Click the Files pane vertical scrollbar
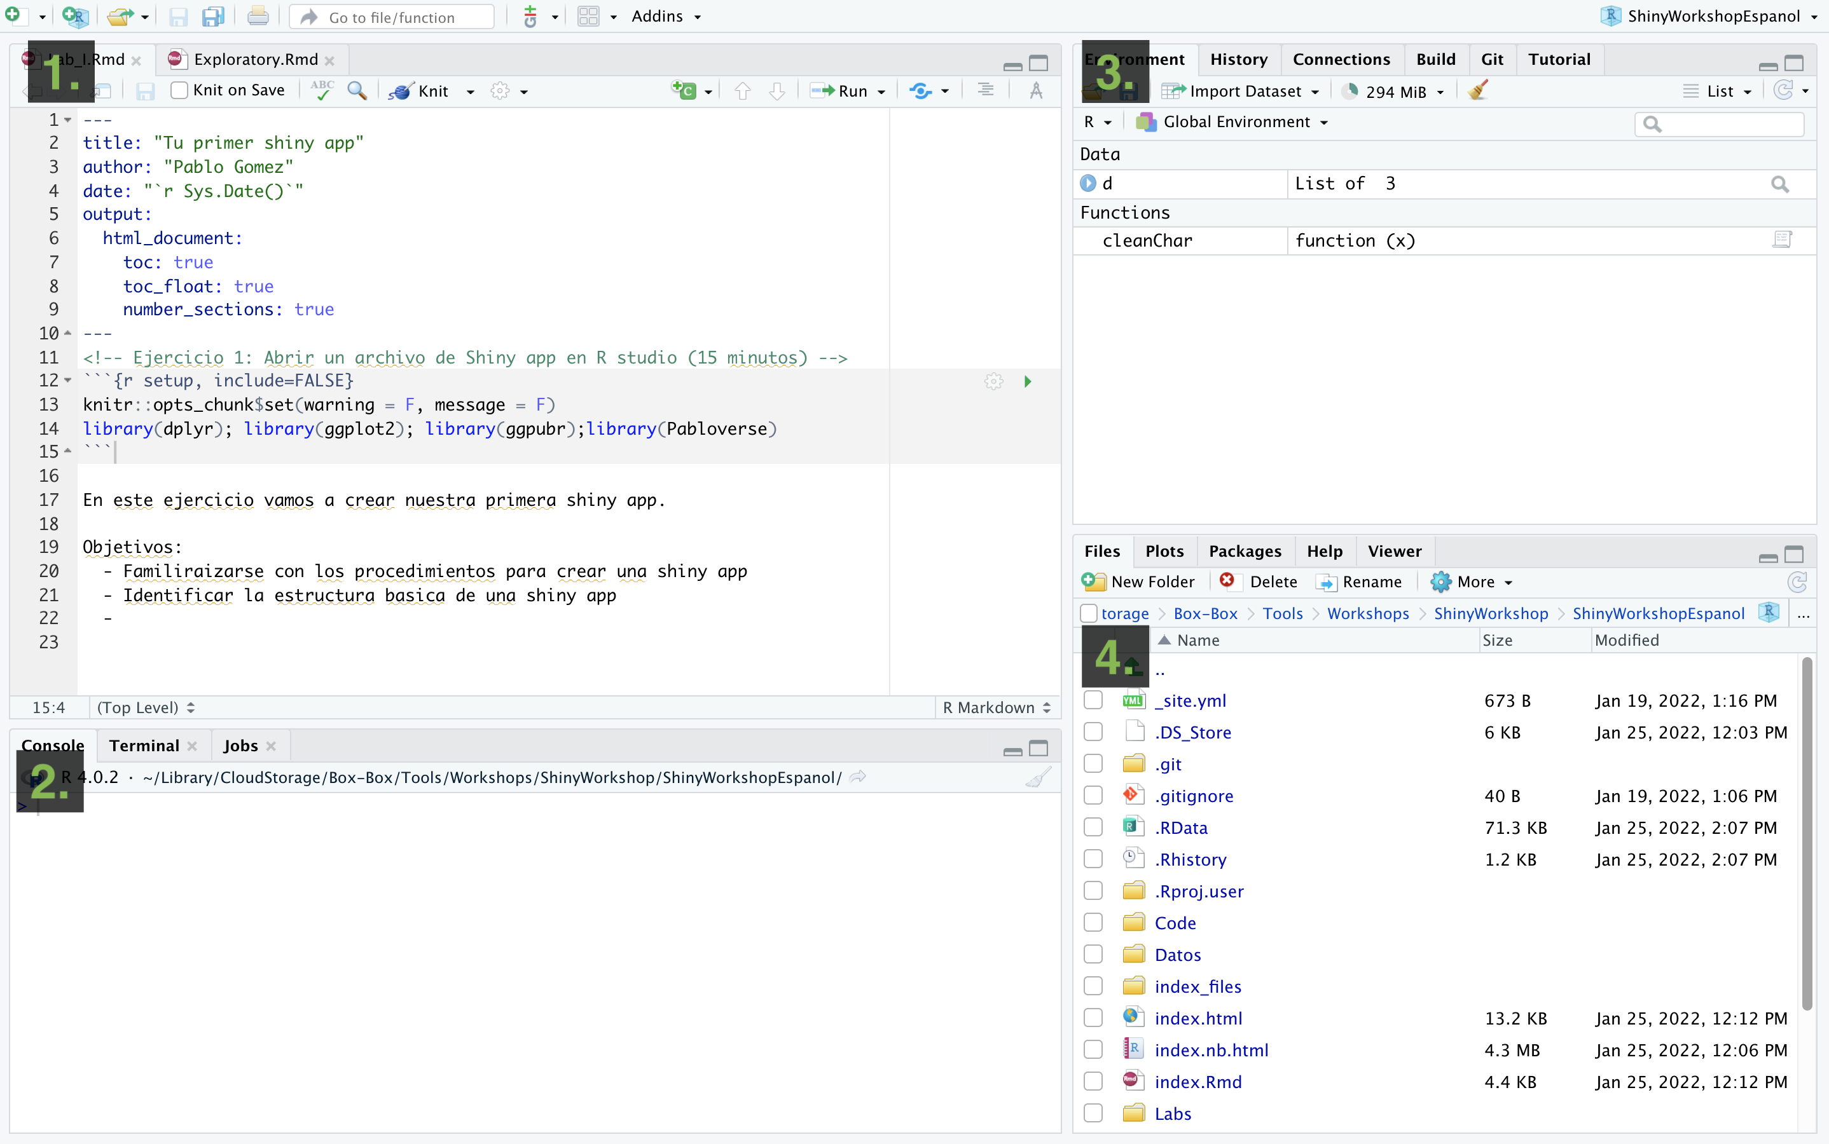1829x1144 pixels. tap(1808, 833)
